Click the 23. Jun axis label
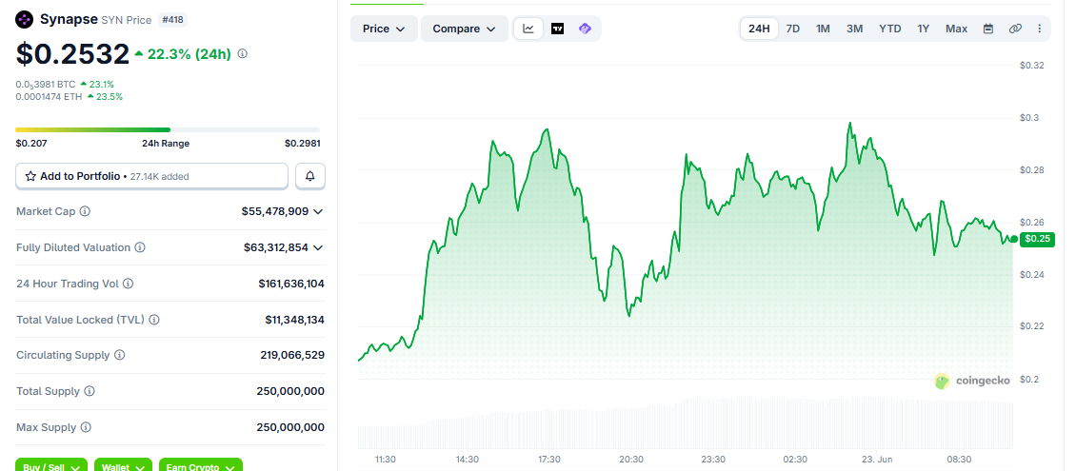Image resolution: width=1076 pixels, height=471 pixels. 878,460
